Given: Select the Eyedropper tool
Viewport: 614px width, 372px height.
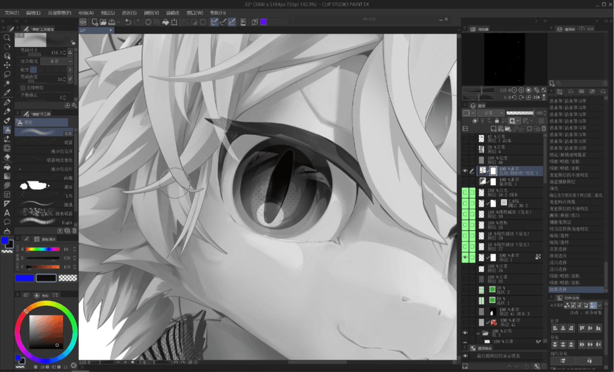Looking at the screenshot, I should 7,93.
